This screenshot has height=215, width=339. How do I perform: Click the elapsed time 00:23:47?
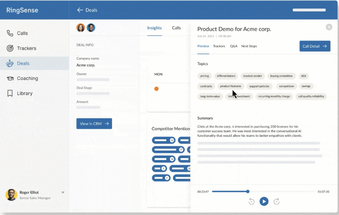[203, 192]
